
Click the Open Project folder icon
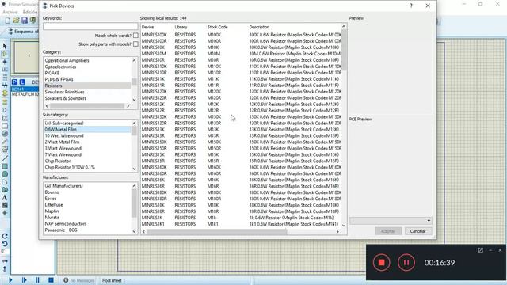(x=16, y=21)
